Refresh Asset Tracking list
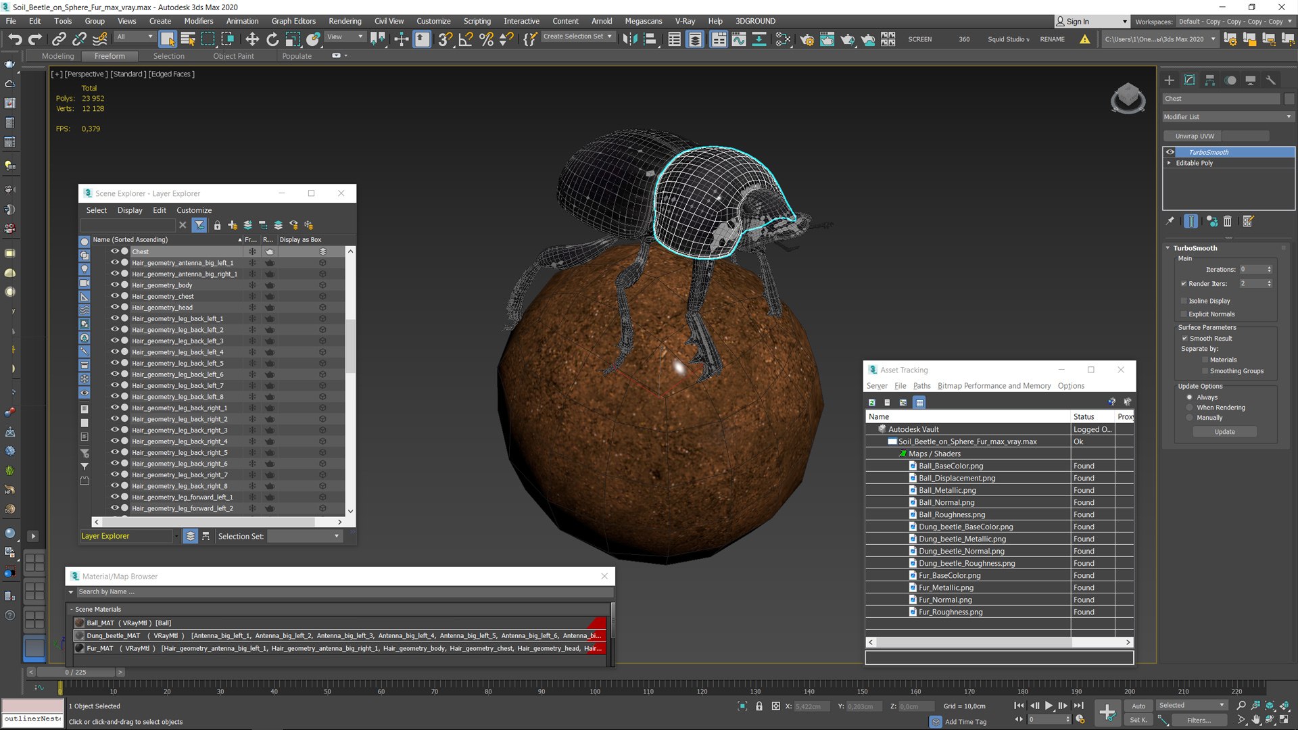The height and width of the screenshot is (730, 1298). 872,403
